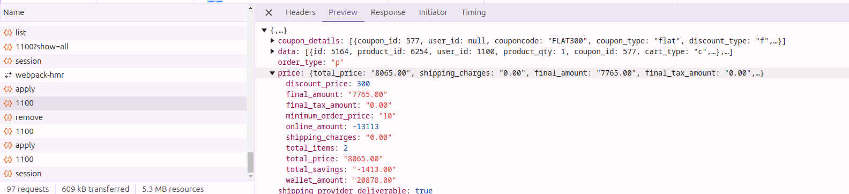Expand the data array node

(x=272, y=51)
